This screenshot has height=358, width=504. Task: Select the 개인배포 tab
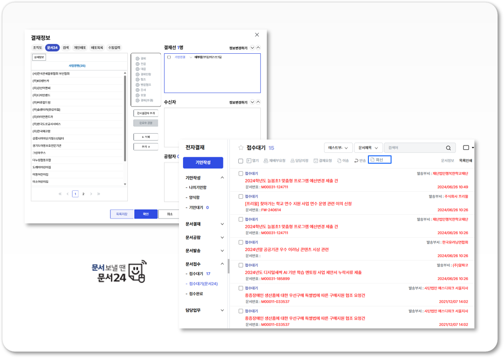pyautogui.click(x=80, y=48)
